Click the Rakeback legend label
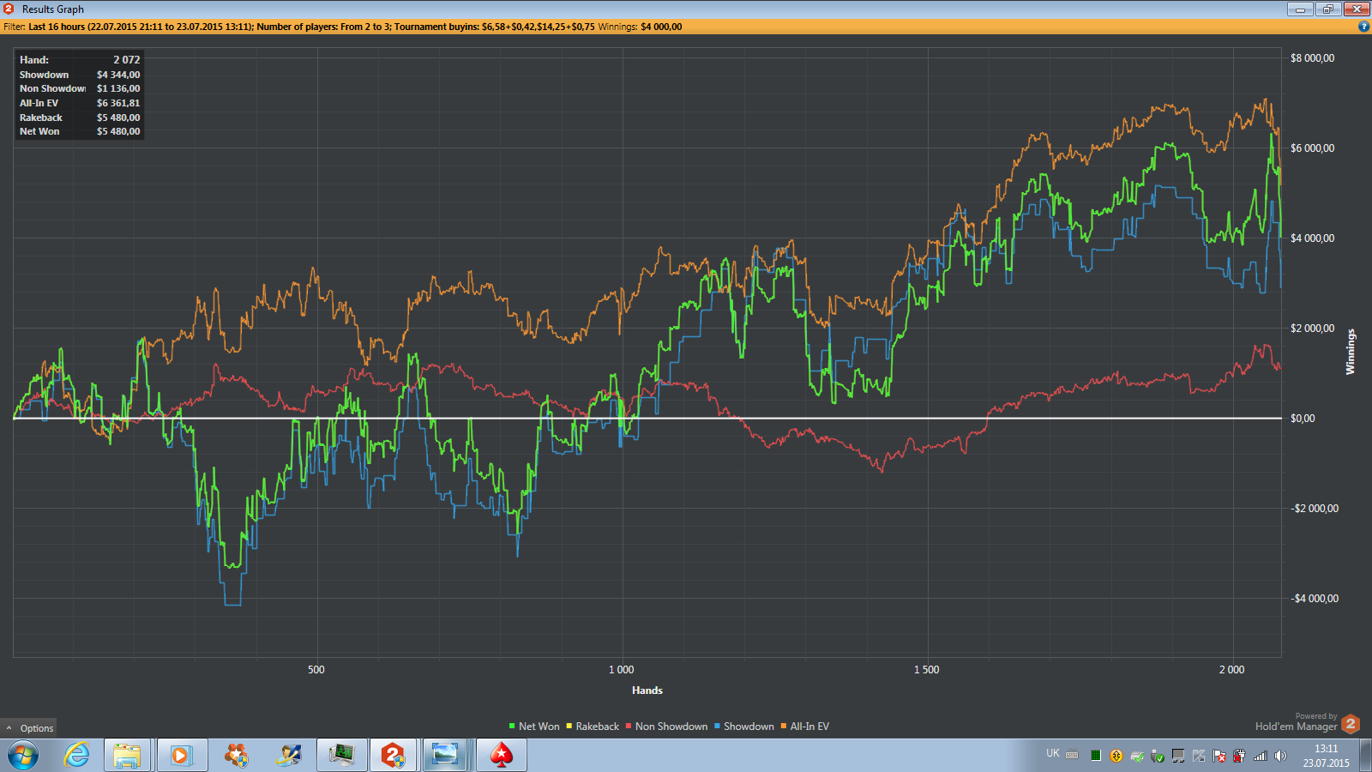The height and width of the screenshot is (772, 1372). pos(597,727)
